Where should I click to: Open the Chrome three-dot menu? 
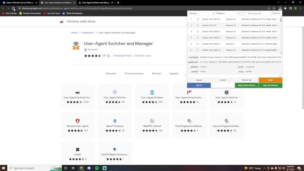tap(301, 9)
